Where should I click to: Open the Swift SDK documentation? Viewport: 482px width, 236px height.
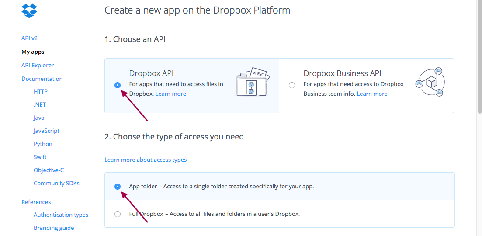coord(40,157)
